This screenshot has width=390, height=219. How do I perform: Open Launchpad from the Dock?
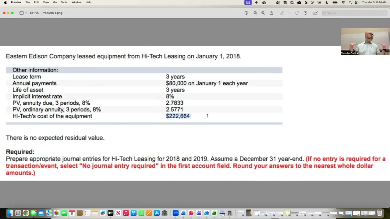(x=18, y=213)
